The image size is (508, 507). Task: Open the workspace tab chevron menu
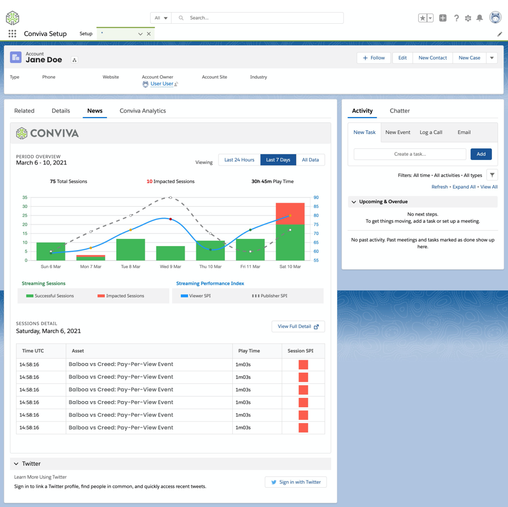tap(140, 34)
